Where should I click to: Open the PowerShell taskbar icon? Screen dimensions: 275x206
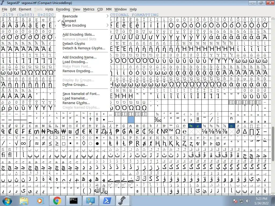[107, 201]
